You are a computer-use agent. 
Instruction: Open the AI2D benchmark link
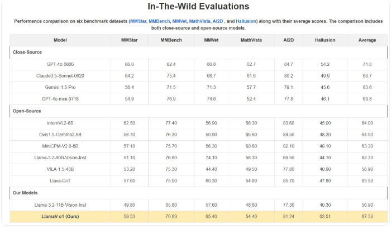pos(218,21)
